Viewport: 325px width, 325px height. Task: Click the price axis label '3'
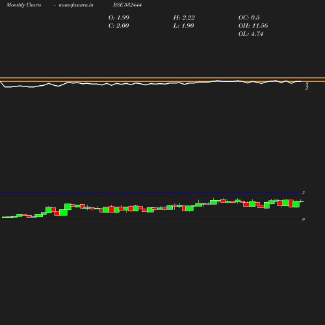point(304,192)
